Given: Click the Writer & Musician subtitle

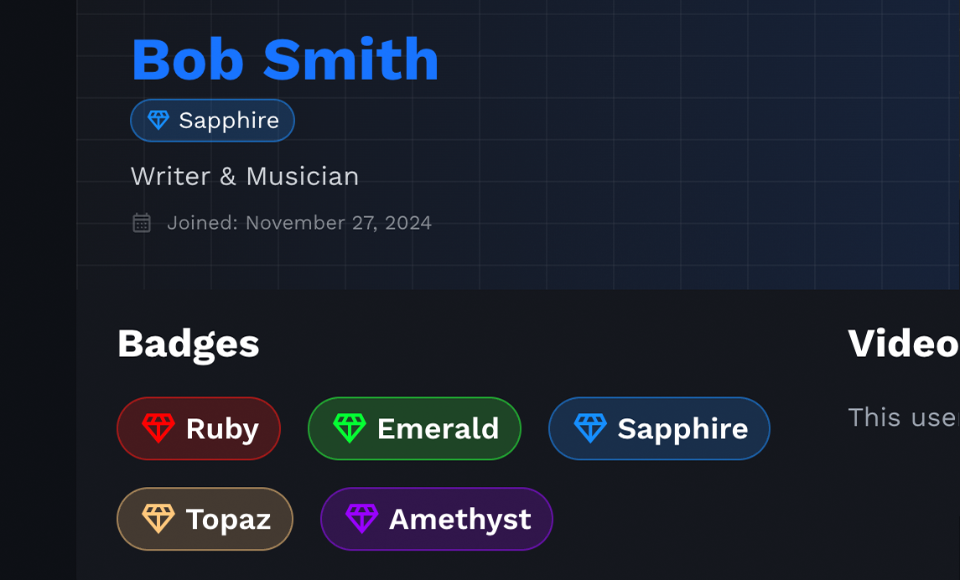Looking at the screenshot, I should [x=245, y=176].
